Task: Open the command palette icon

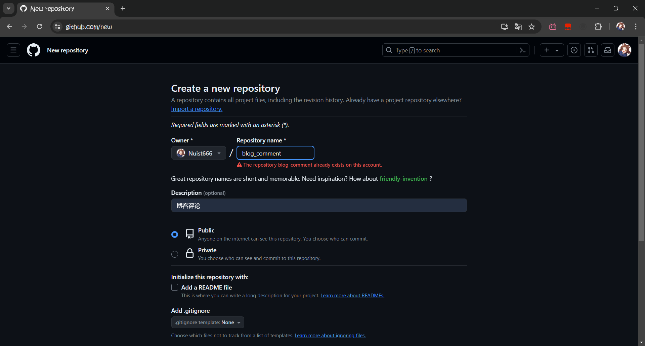Action: (x=522, y=50)
